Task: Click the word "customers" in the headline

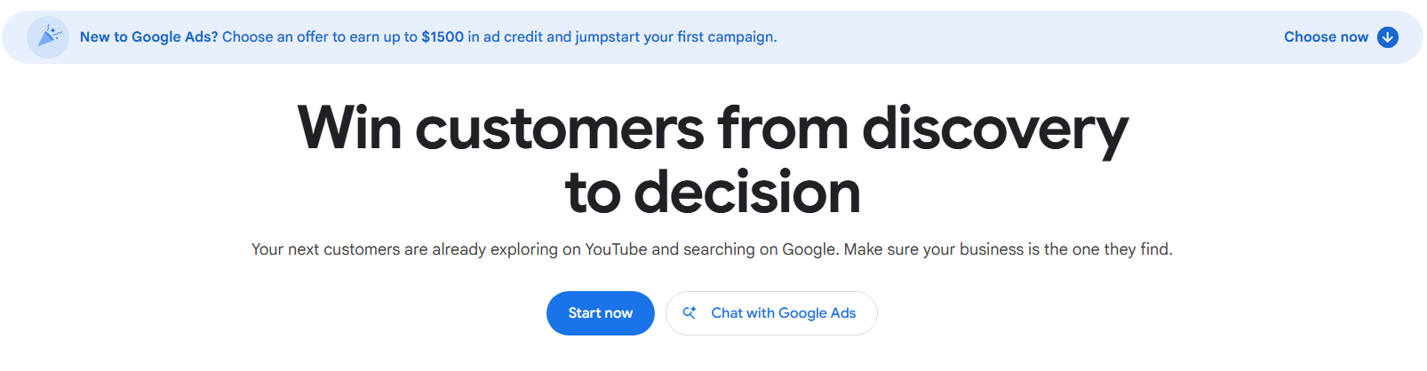Action: coord(560,129)
